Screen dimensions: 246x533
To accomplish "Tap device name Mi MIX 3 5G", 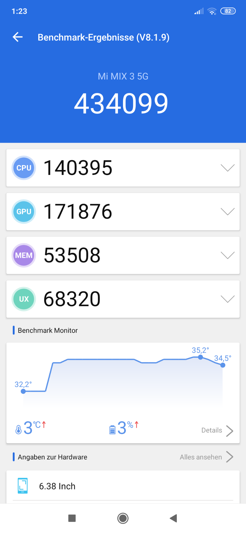I will [123, 76].
